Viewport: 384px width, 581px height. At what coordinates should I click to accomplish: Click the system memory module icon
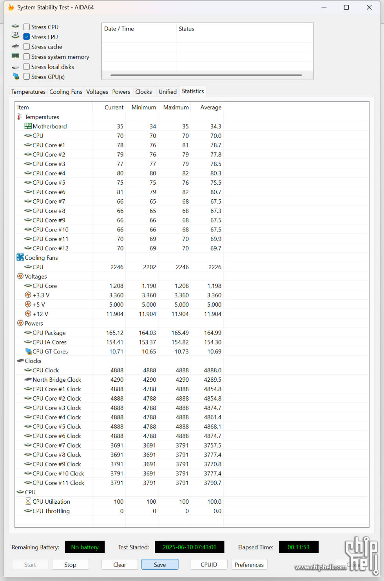tap(15, 56)
